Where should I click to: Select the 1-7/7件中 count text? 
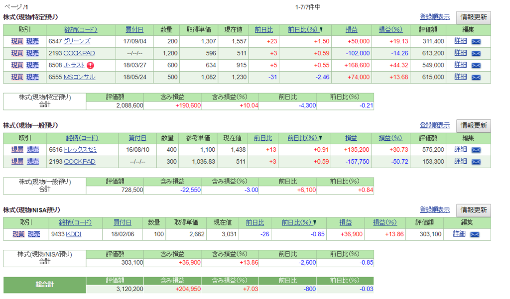tap(308, 7)
